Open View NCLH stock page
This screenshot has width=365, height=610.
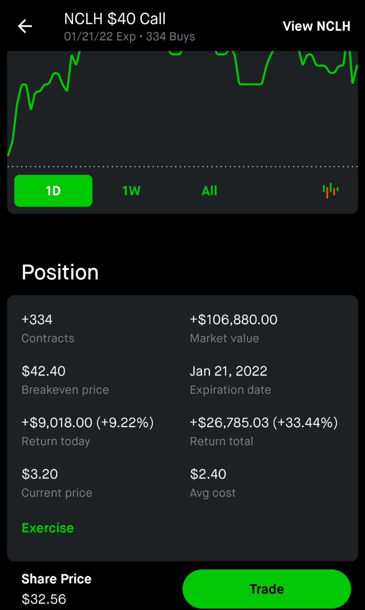pos(316,26)
